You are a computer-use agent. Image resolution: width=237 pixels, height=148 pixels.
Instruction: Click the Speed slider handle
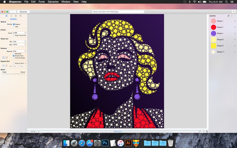point(10,74)
